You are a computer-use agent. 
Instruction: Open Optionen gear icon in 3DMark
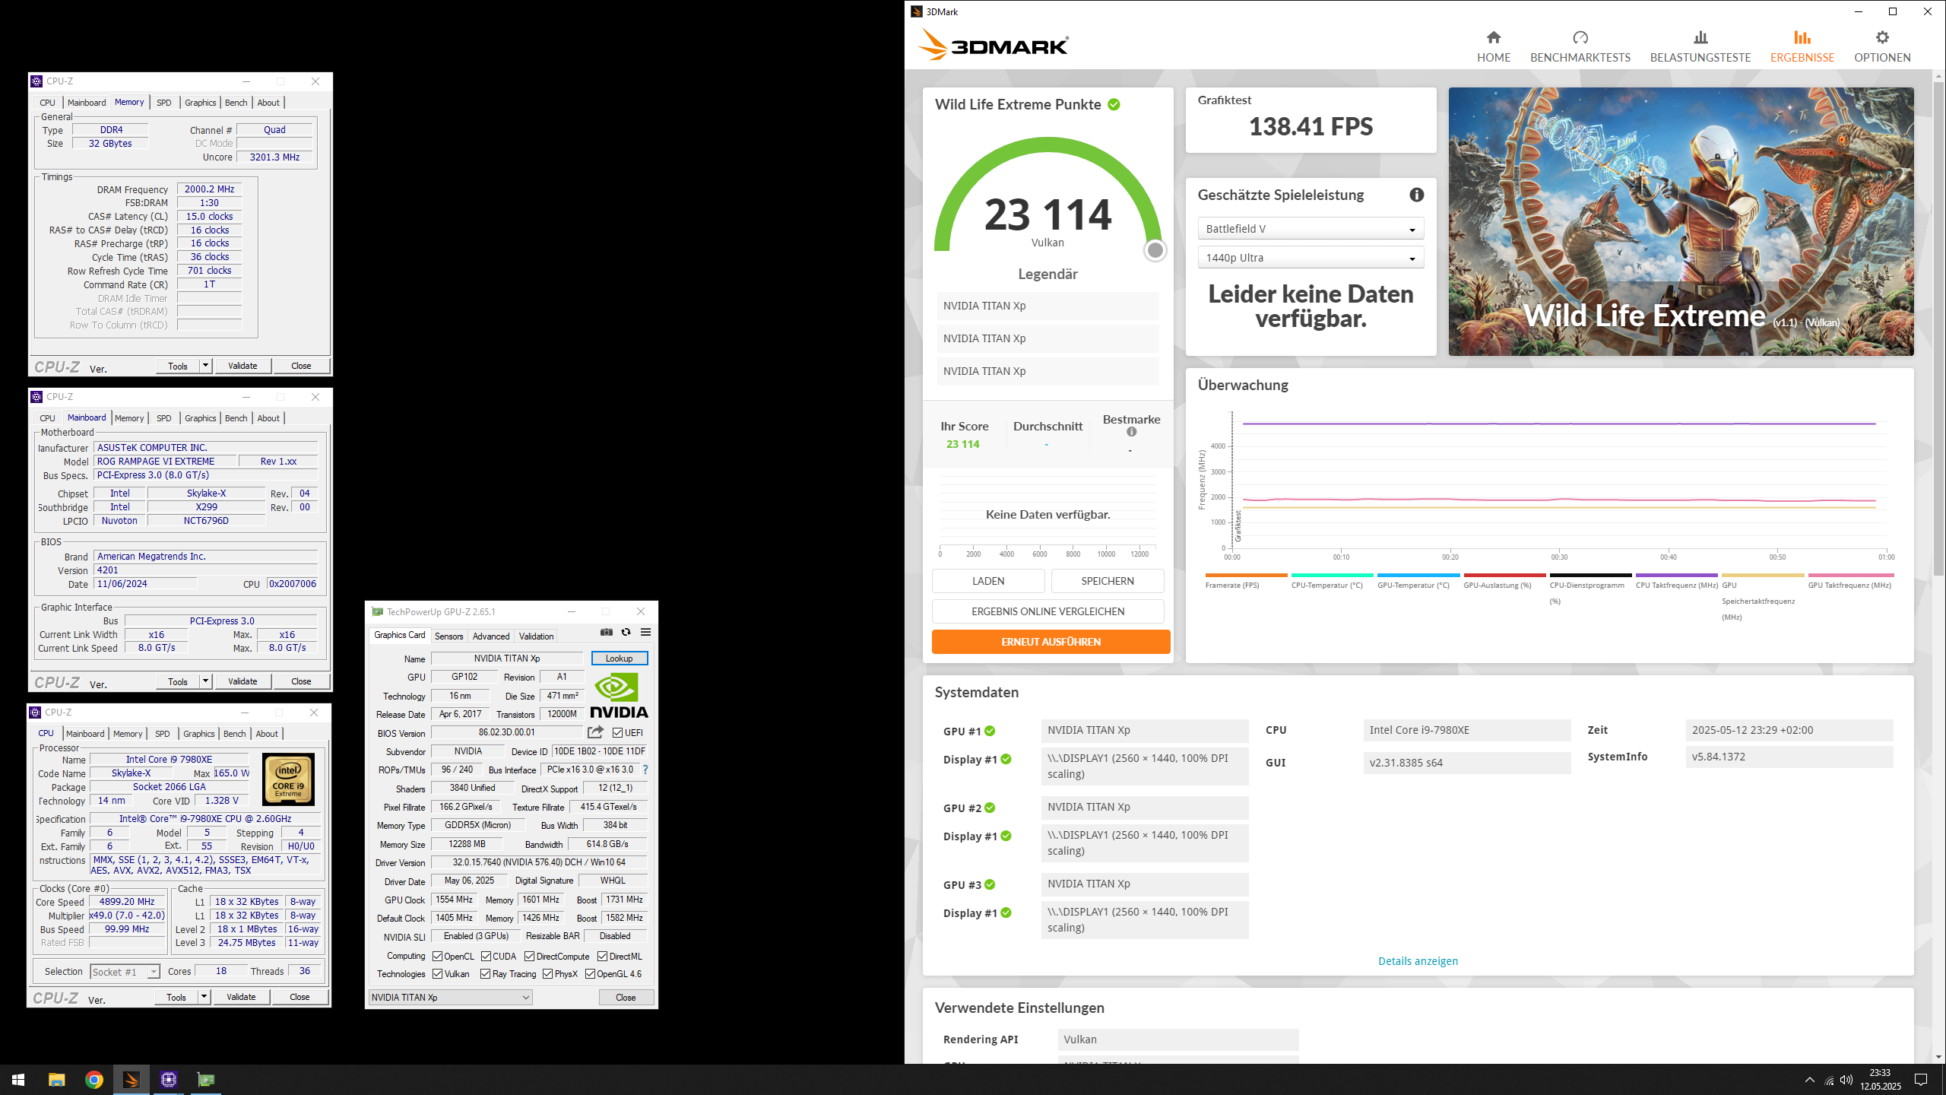[x=1881, y=37]
